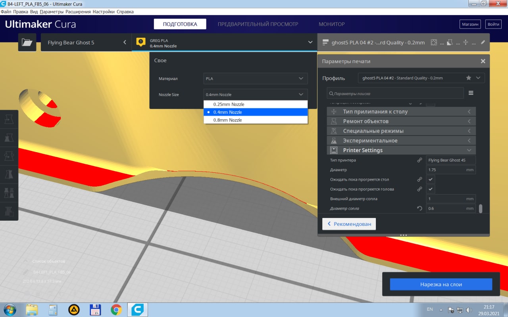The width and height of the screenshot is (508, 317).
Task: Select the Rotate tool in left toolbar
Action: tap(9, 156)
